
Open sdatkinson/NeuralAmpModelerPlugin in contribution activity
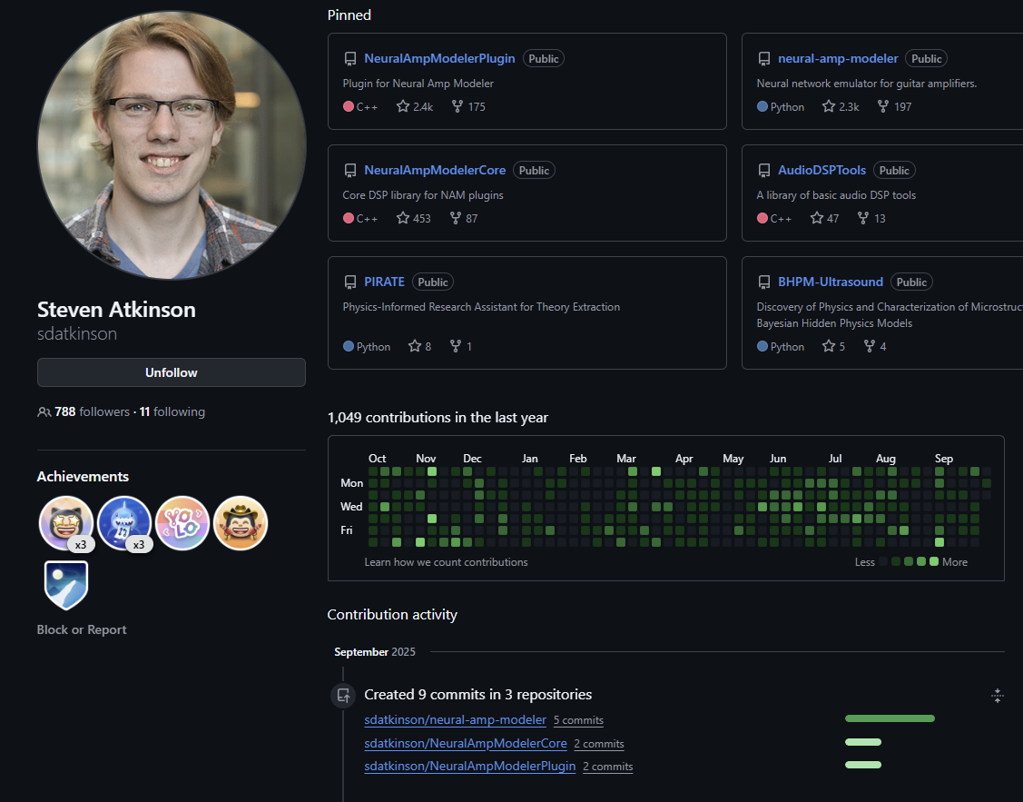coord(470,766)
